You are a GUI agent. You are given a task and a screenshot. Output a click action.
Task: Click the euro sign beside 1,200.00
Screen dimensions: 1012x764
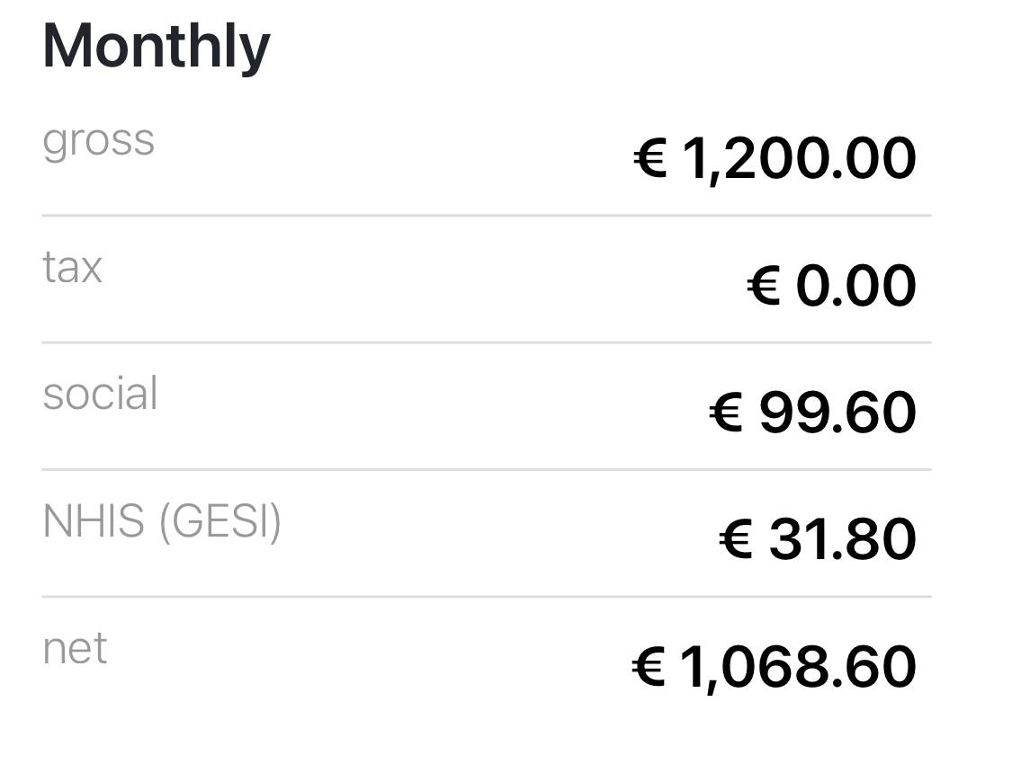coord(649,158)
